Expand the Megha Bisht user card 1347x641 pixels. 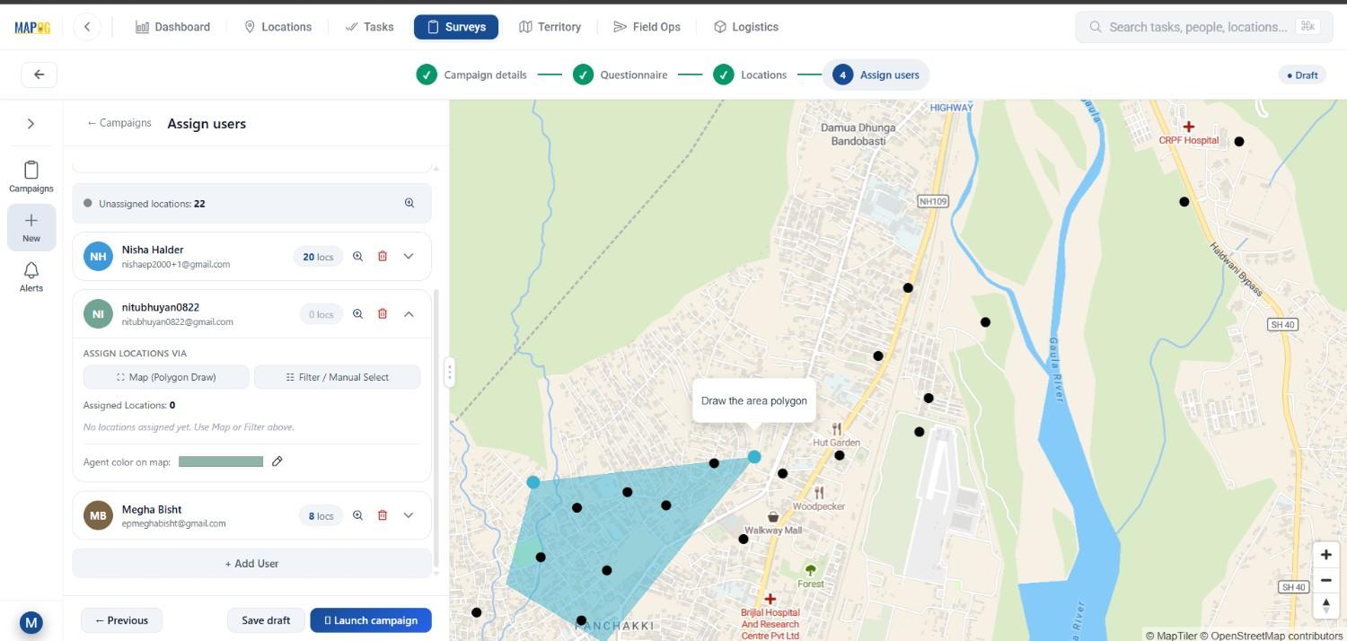409,515
